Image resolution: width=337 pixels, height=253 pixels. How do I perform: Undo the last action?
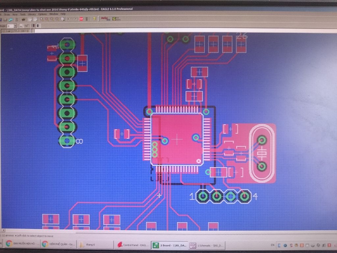pos(69,19)
